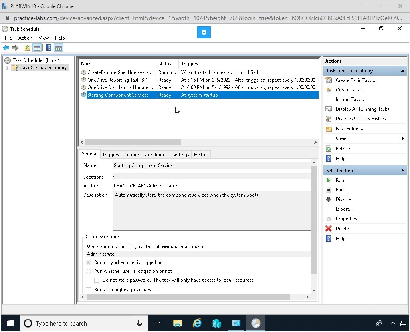Enable 'Run with highest privileges' checkbox
Viewport: 410px width, 332px height.
click(89, 290)
